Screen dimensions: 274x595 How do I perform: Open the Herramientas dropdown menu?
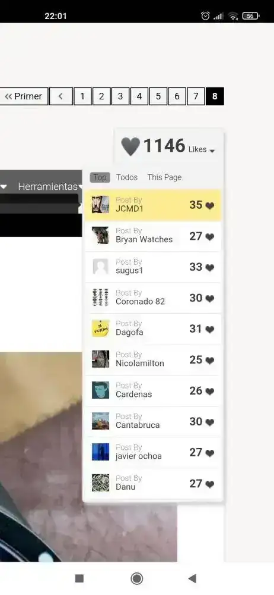[50, 187]
